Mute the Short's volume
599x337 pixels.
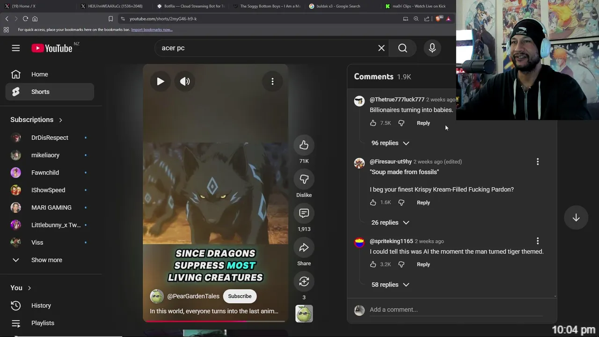(x=185, y=81)
